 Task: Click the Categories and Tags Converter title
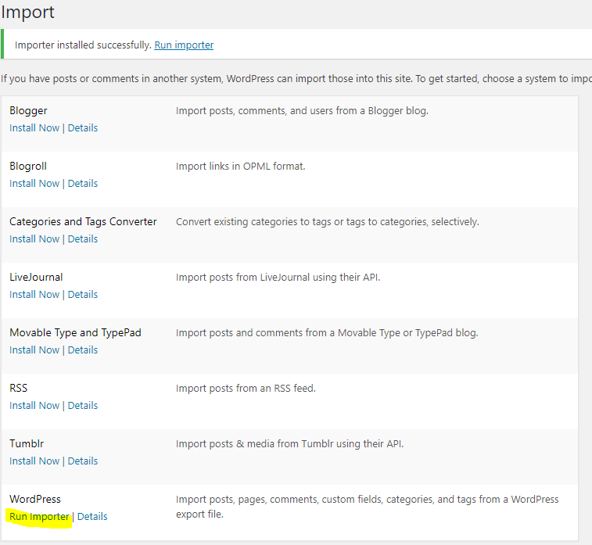pos(83,221)
